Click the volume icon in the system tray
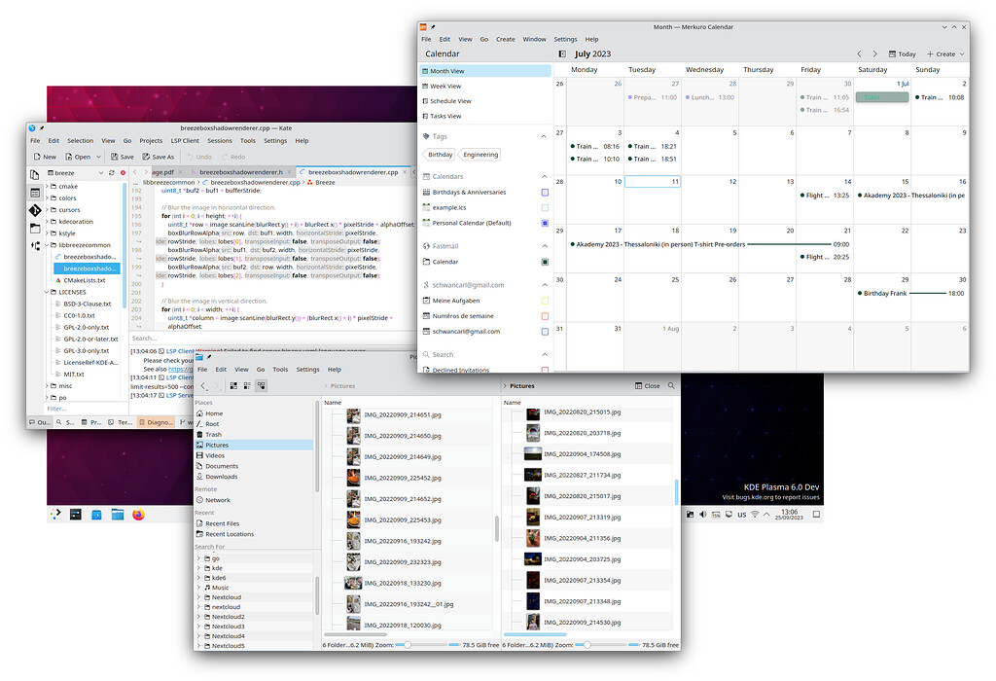 pyautogui.click(x=702, y=514)
